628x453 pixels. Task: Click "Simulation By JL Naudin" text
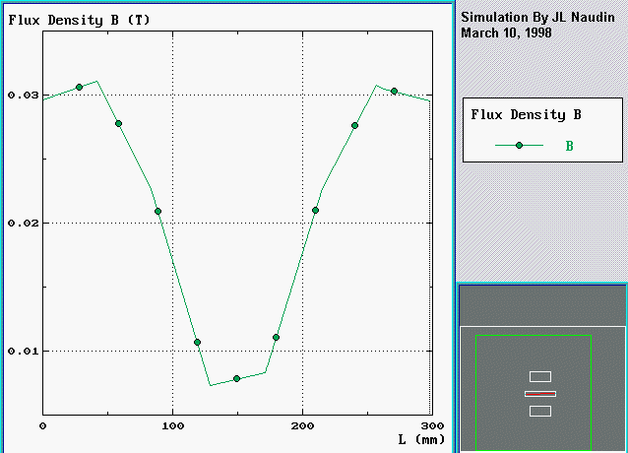click(537, 17)
